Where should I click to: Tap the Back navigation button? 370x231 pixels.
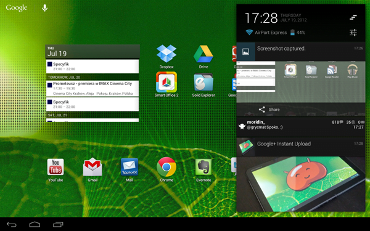[x=11, y=224]
